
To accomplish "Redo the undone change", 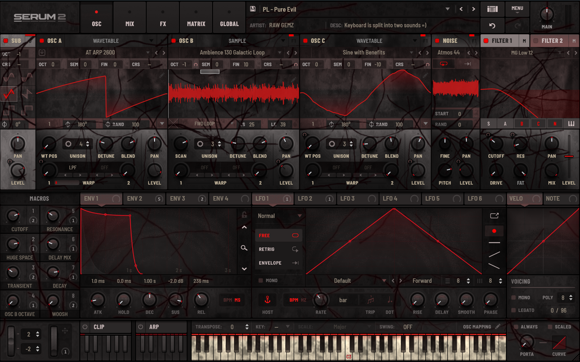I will pyautogui.click(x=517, y=26).
